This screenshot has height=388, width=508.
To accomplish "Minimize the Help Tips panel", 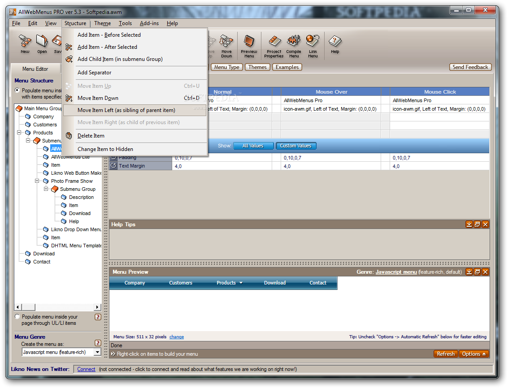I will click(469, 224).
